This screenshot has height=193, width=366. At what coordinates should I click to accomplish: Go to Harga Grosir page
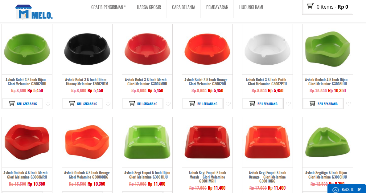tap(149, 7)
